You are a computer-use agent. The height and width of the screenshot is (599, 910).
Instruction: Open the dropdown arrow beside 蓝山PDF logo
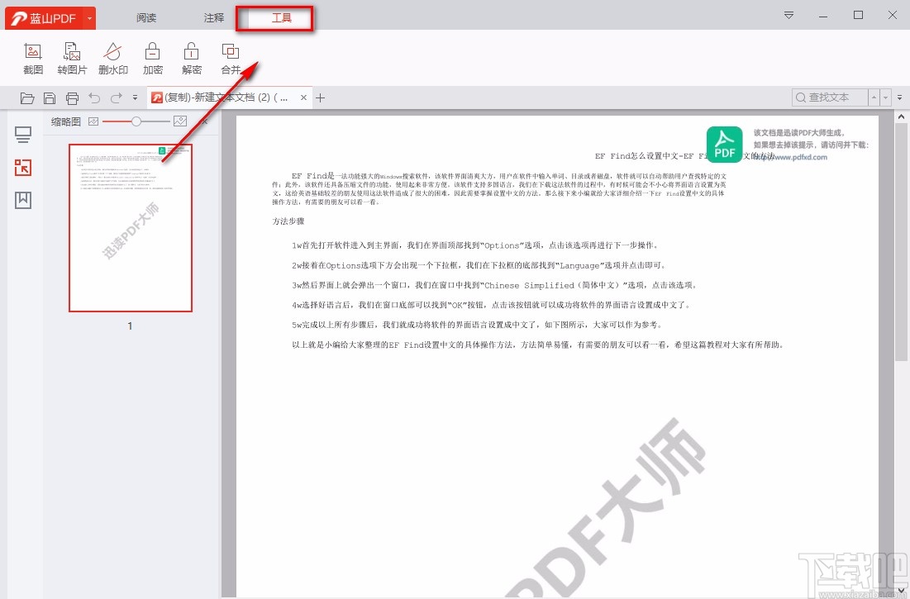tap(89, 18)
